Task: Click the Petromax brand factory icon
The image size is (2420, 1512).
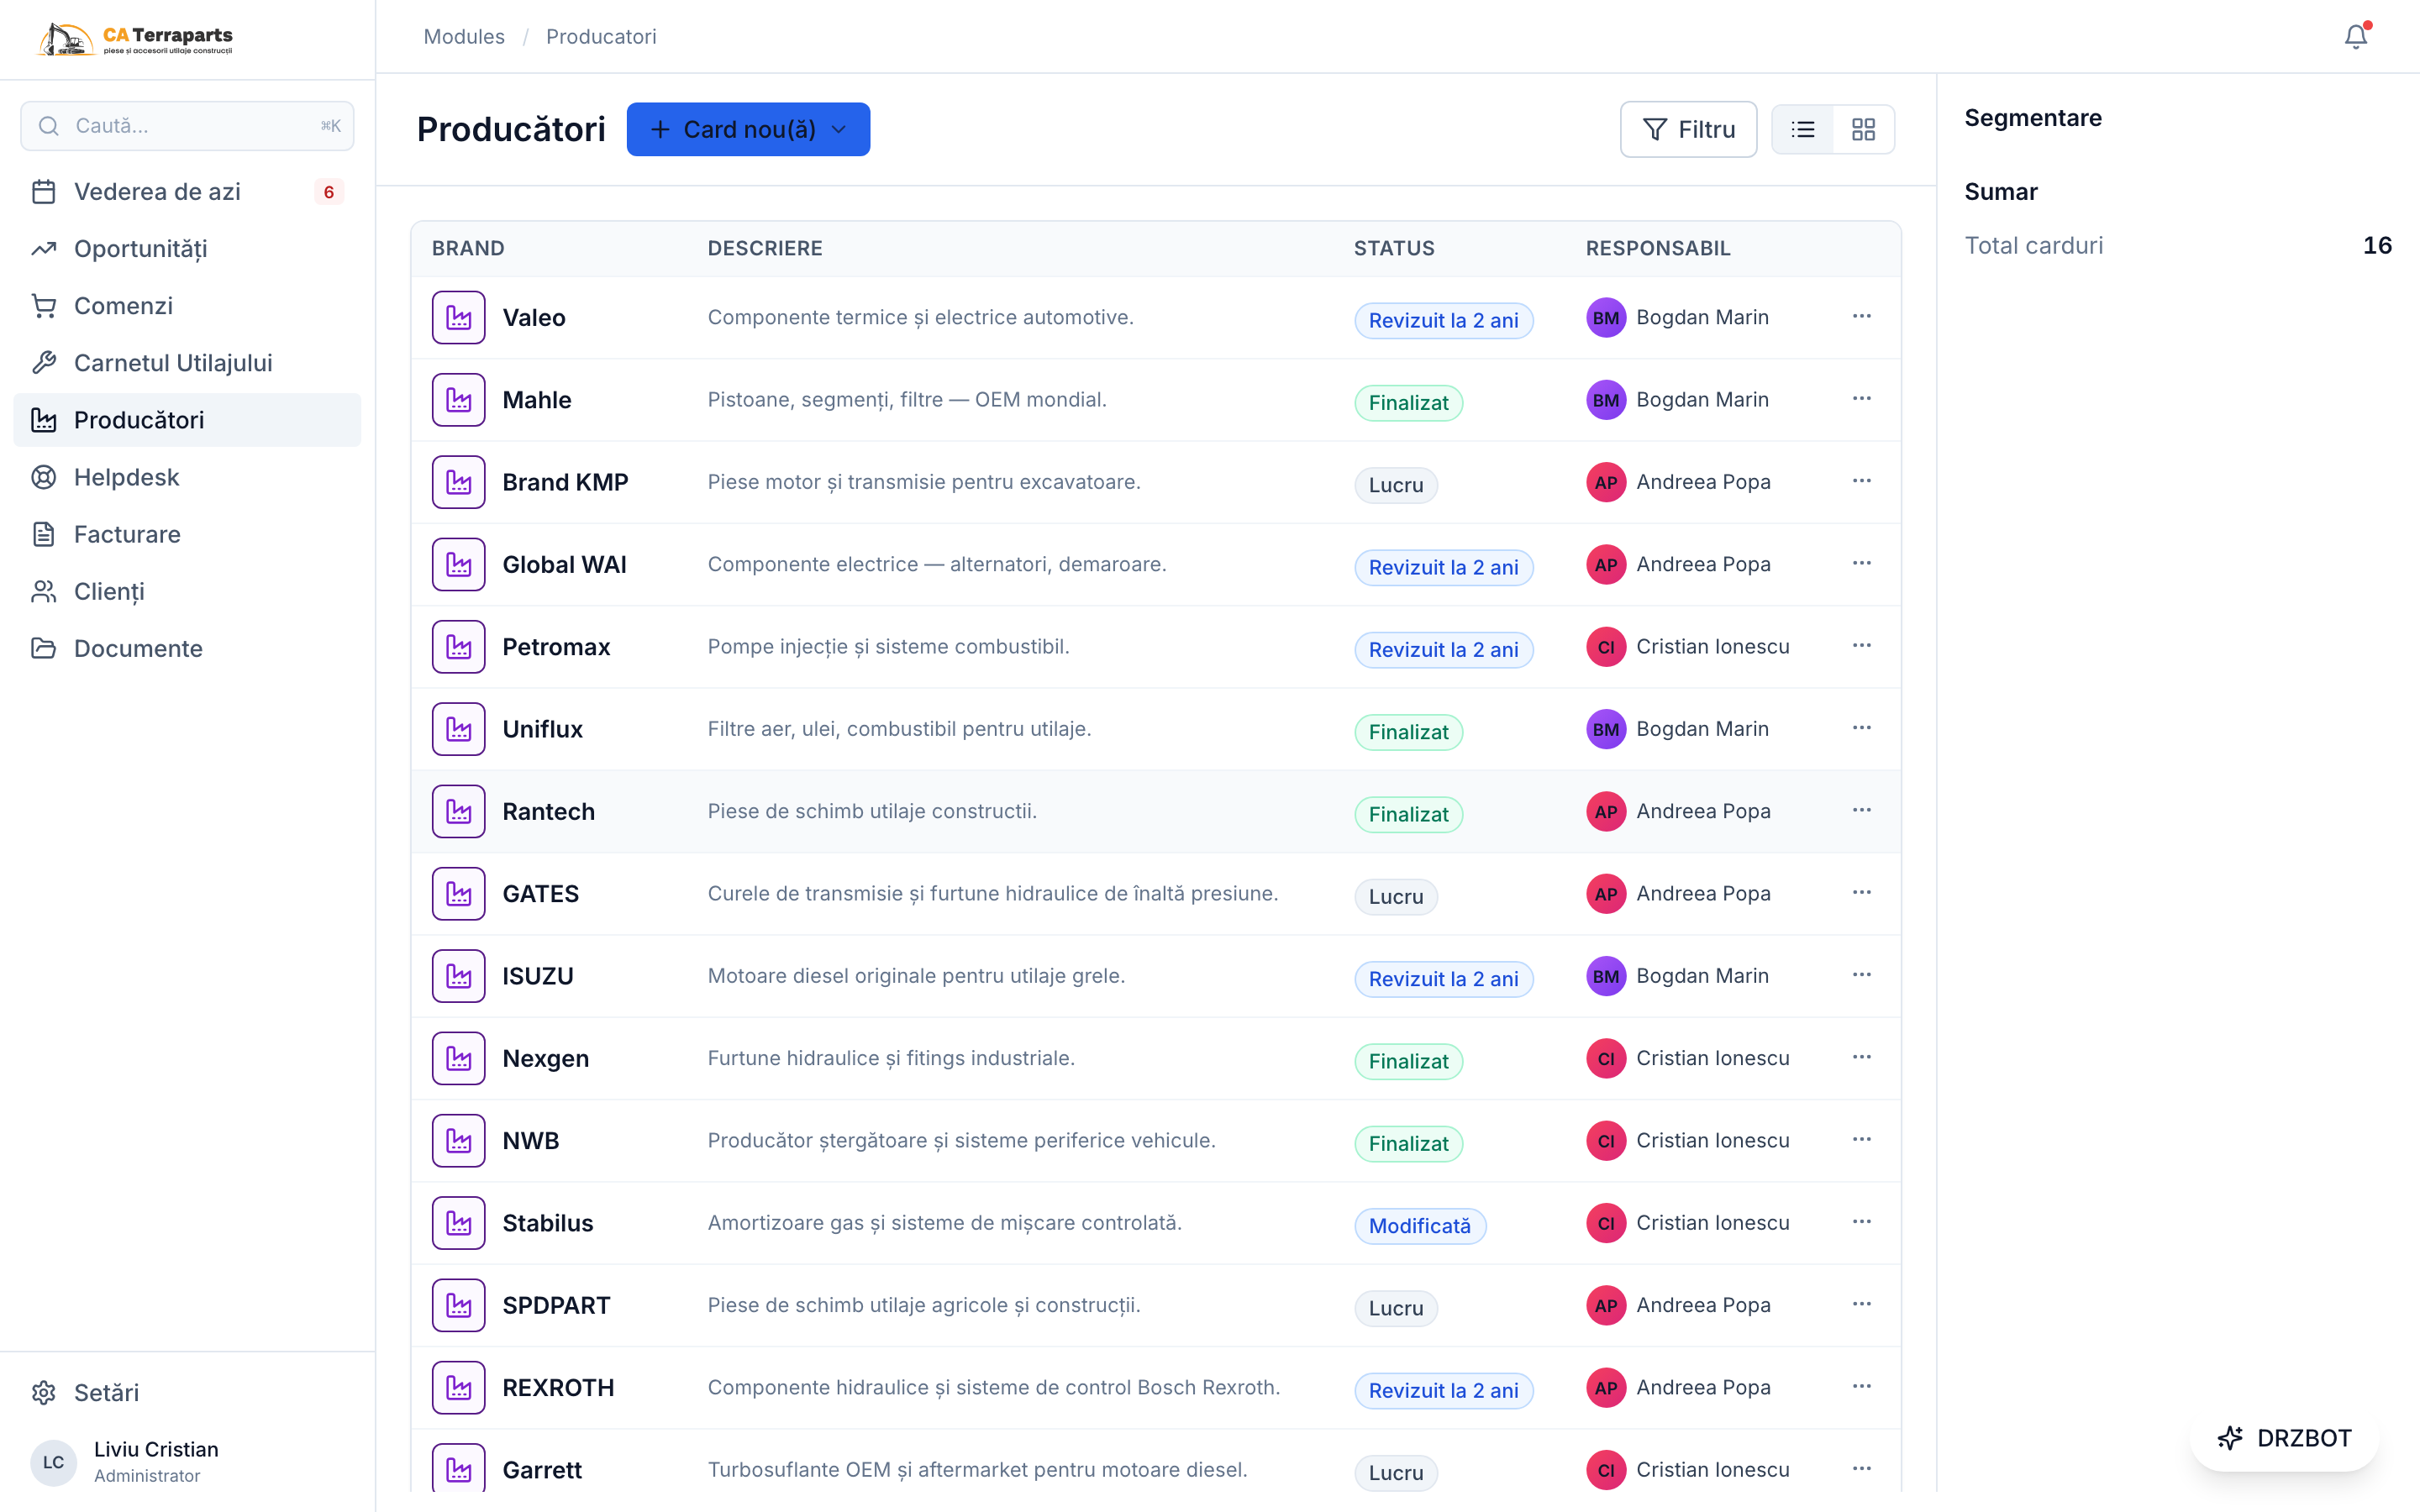Action: (x=458, y=647)
